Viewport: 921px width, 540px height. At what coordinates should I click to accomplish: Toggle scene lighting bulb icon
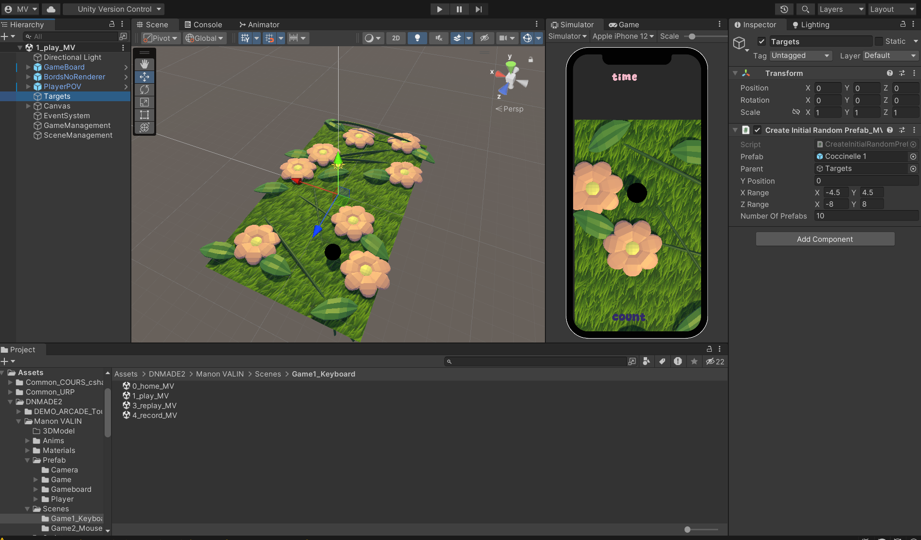(417, 38)
